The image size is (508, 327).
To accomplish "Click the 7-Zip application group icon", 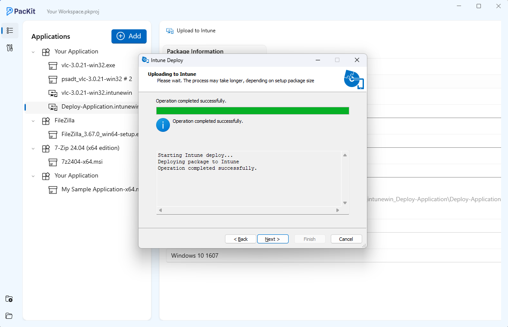I will tap(46, 148).
